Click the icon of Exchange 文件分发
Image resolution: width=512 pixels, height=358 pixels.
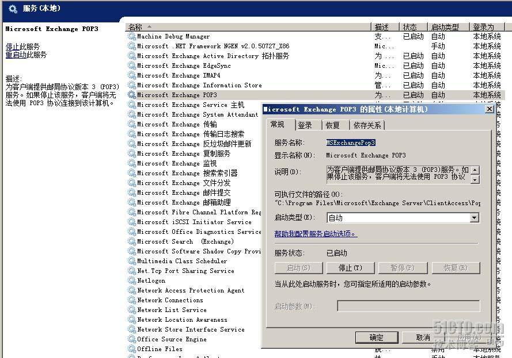point(131,183)
